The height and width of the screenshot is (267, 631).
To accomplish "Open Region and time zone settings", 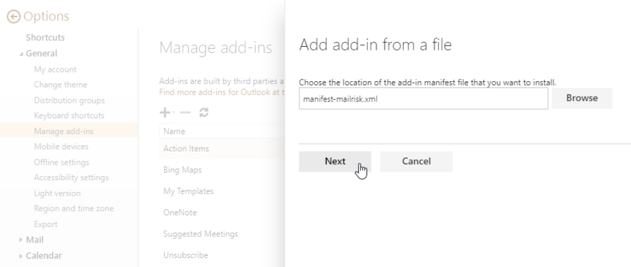I will [73, 209].
